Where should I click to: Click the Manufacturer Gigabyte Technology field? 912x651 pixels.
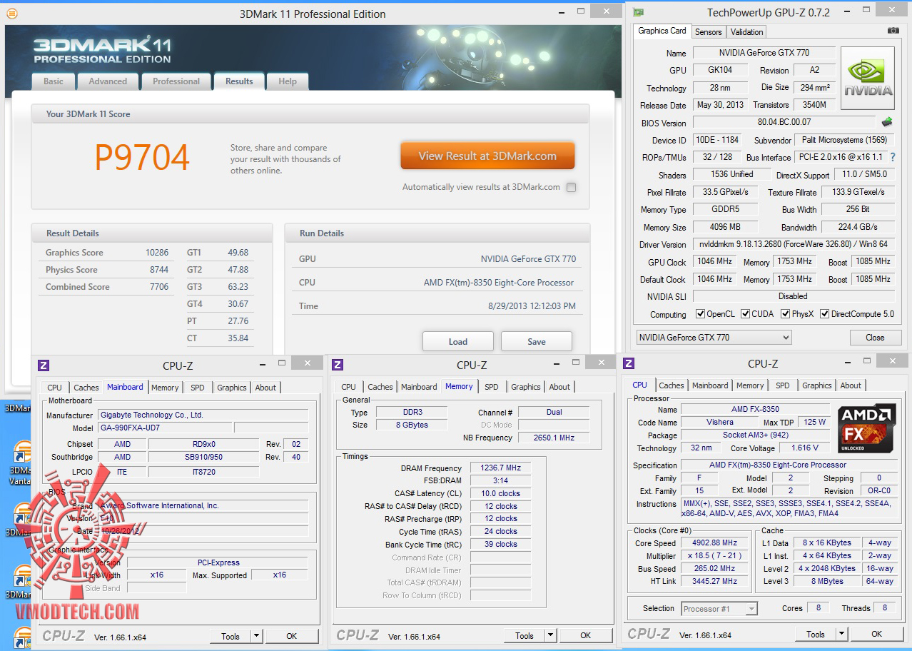click(203, 415)
